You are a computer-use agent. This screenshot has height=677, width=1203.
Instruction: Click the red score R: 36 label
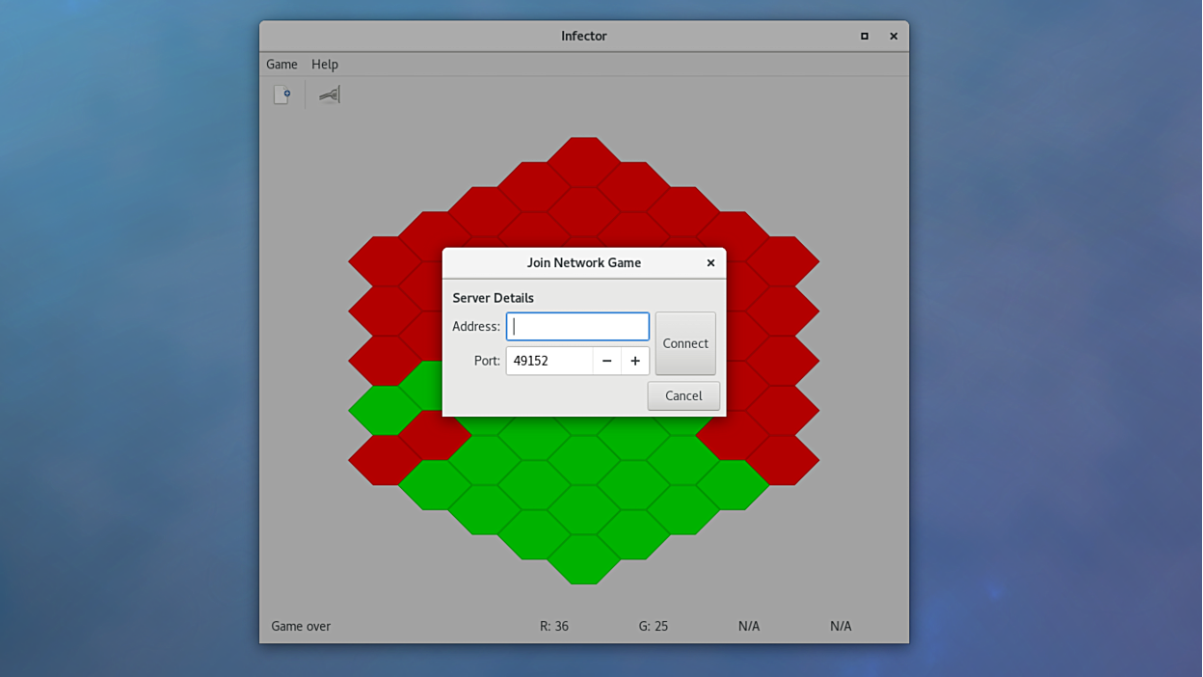point(554,626)
